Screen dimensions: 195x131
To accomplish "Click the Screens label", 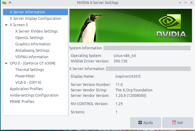I will click(x=78, y=112).
